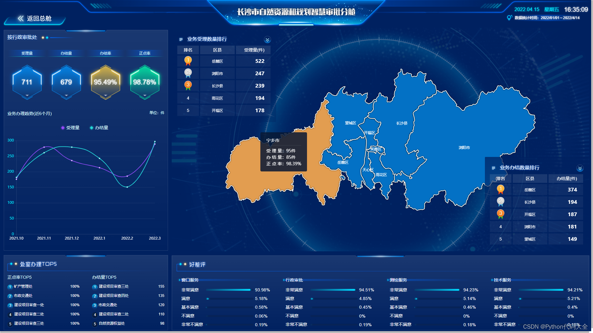Image resolution: width=593 pixels, height=333 pixels.
Task: Click the 返回总舱 back arrow icon
Action: [20, 18]
